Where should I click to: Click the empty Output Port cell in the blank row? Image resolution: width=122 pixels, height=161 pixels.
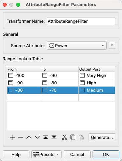[97, 97]
